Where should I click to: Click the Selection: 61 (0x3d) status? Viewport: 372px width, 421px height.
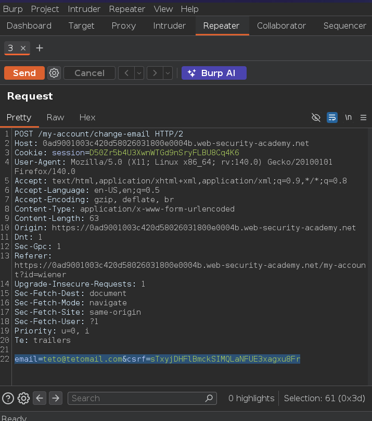pos(325,398)
